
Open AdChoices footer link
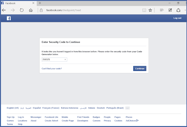(131, 121)
